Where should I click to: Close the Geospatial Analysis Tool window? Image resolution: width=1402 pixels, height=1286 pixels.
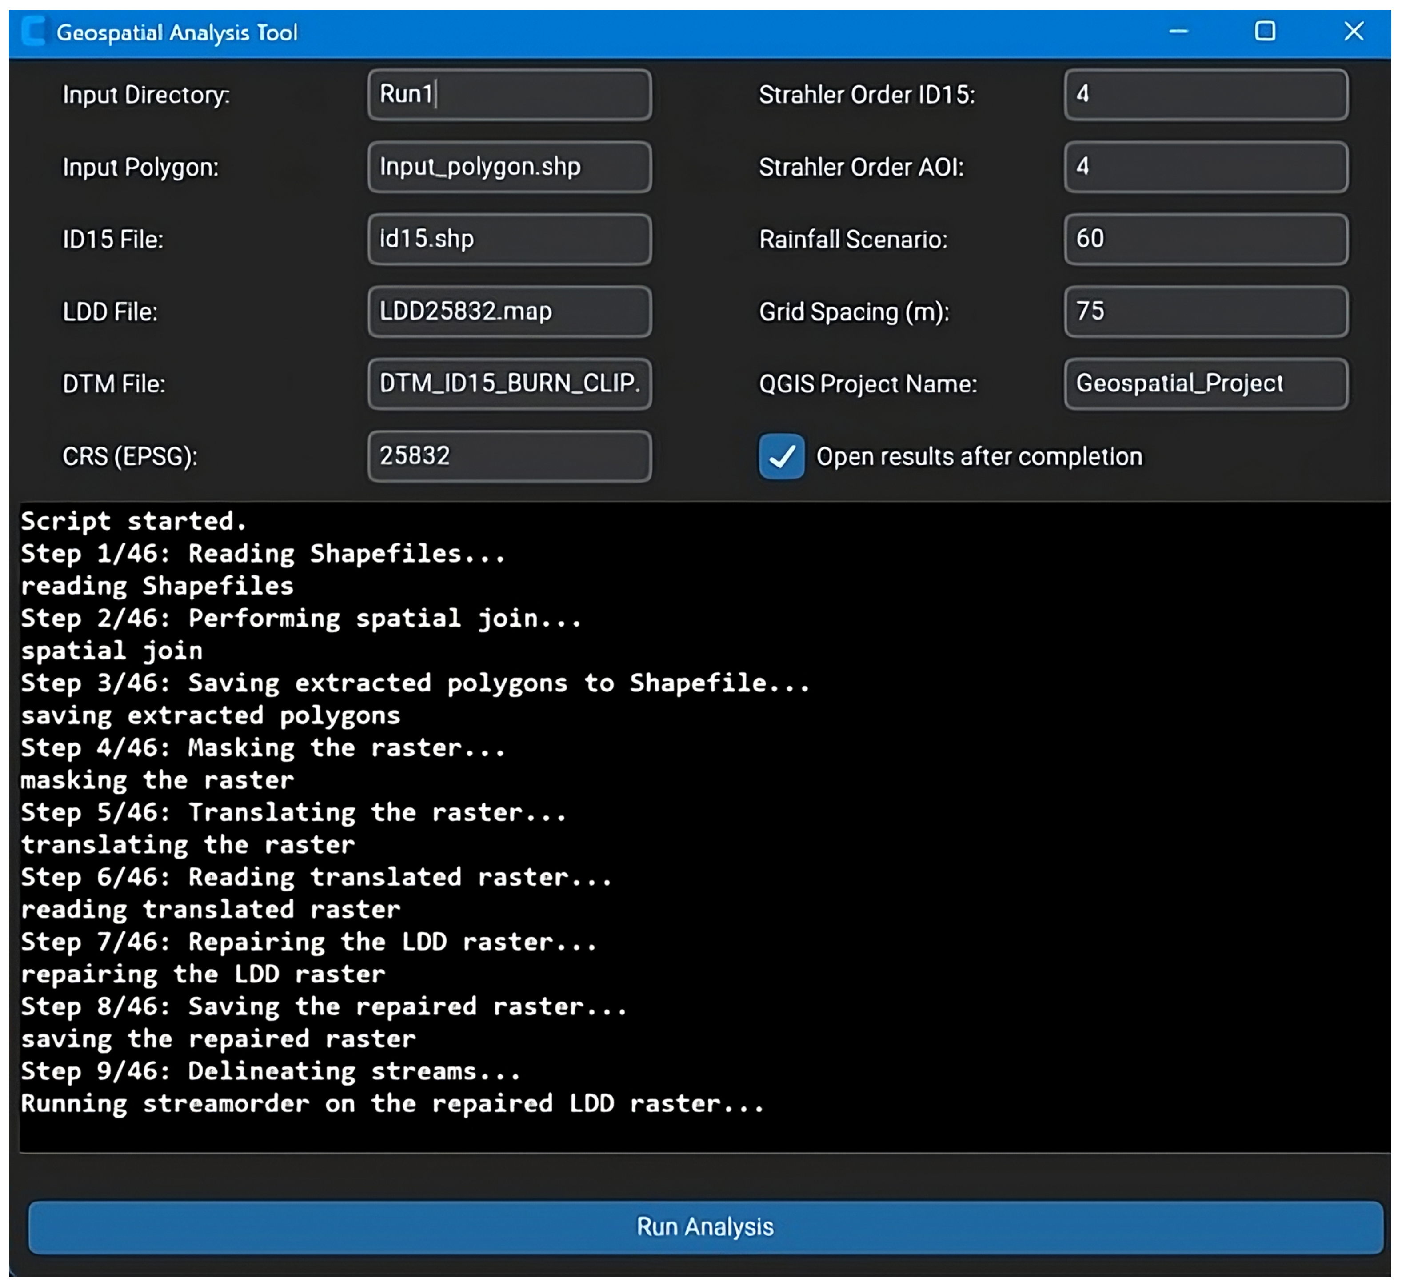click(1354, 31)
